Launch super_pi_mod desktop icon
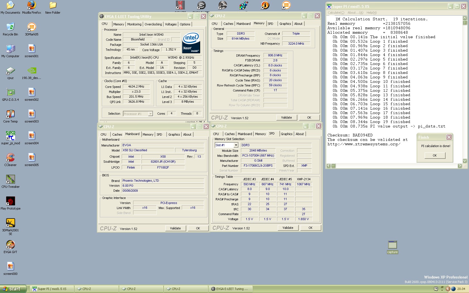The height and width of the screenshot is (293, 469). pyautogui.click(x=10, y=138)
